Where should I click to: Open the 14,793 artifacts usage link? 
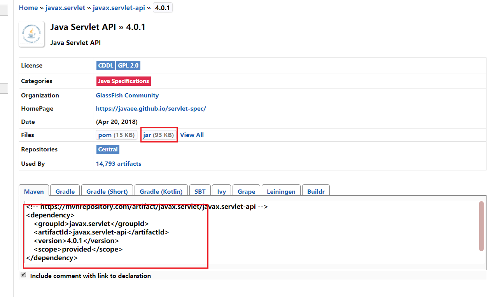pos(119,164)
